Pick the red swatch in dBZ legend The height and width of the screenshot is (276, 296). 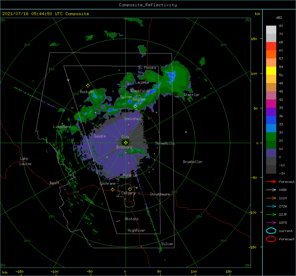271,46
